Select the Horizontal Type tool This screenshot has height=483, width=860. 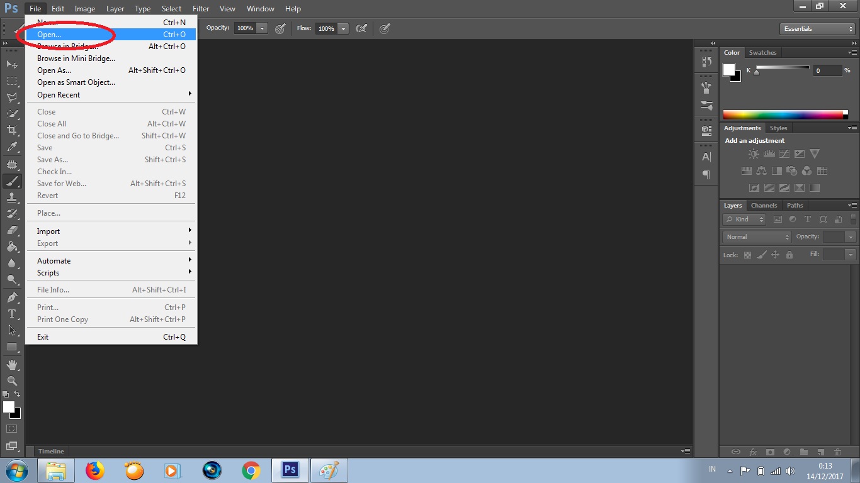(12, 314)
